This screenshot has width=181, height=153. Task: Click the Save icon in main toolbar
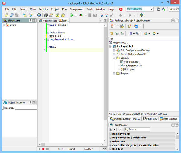click(39, 15)
